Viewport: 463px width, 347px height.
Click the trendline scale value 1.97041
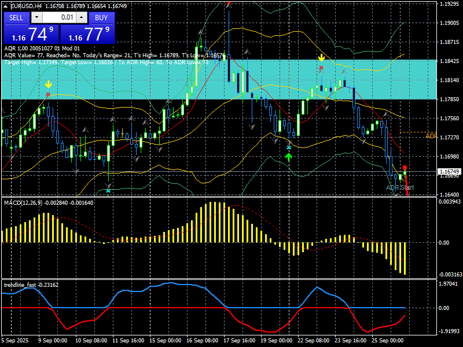(449, 284)
